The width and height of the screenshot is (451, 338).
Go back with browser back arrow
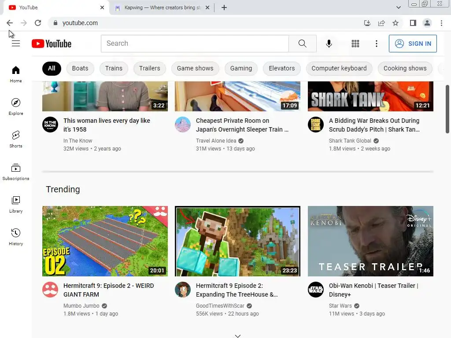coord(10,23)
